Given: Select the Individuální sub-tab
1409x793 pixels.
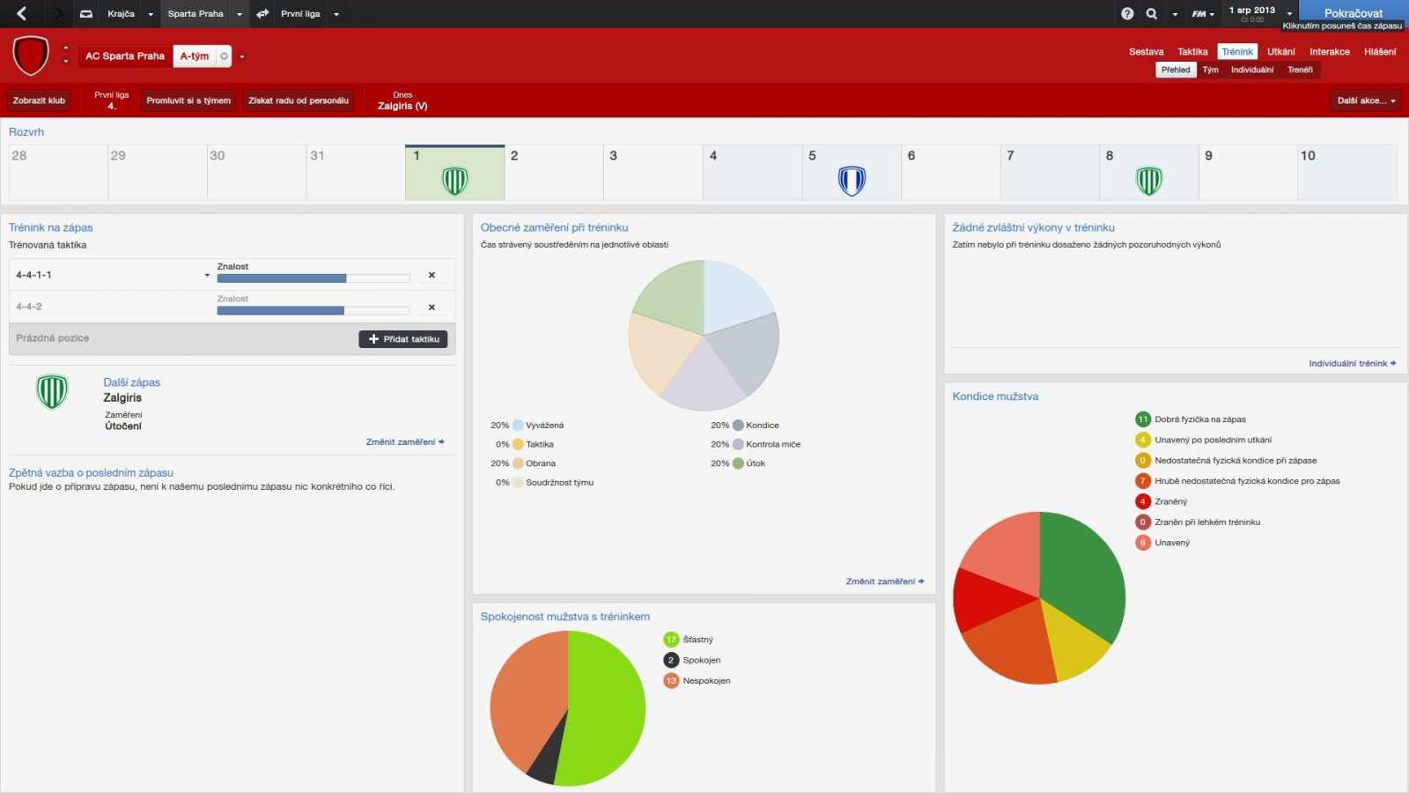Looking at the screenshot, I should pos(1251,70).
